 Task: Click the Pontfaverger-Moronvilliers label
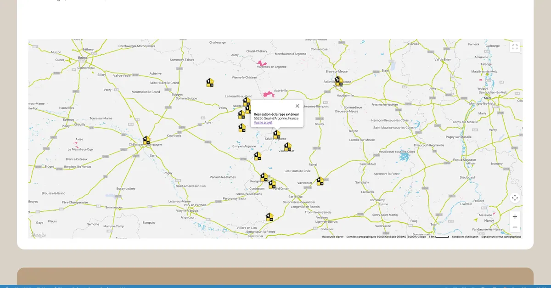pos(137,46)
